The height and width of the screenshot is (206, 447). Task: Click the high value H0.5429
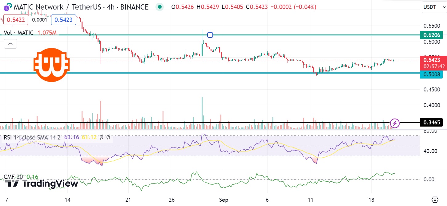click(208, 7)
